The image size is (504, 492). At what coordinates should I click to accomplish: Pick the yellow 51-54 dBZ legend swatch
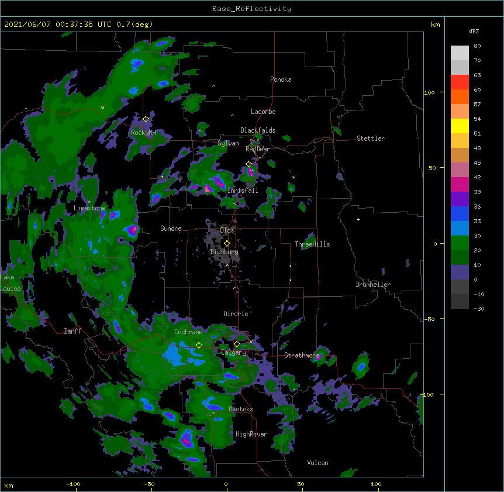coord(460,126)
